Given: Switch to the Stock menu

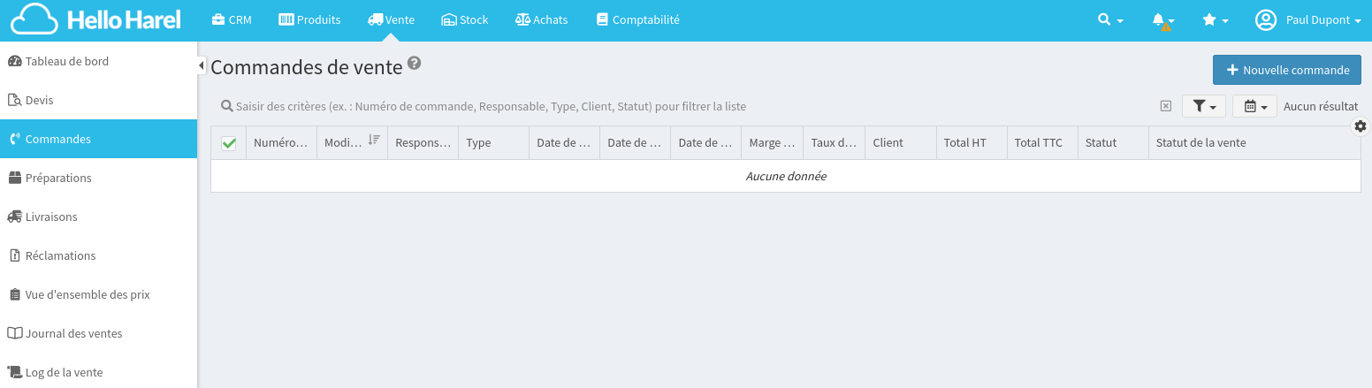Looking at the screenshot, I should pos(465,20).
